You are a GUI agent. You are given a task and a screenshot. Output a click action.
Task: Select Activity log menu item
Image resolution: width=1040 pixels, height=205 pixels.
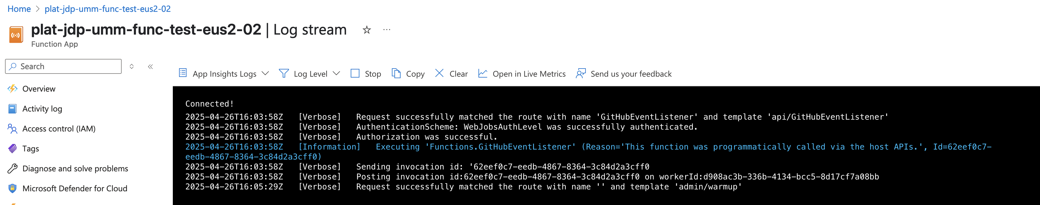coord(42,108)
